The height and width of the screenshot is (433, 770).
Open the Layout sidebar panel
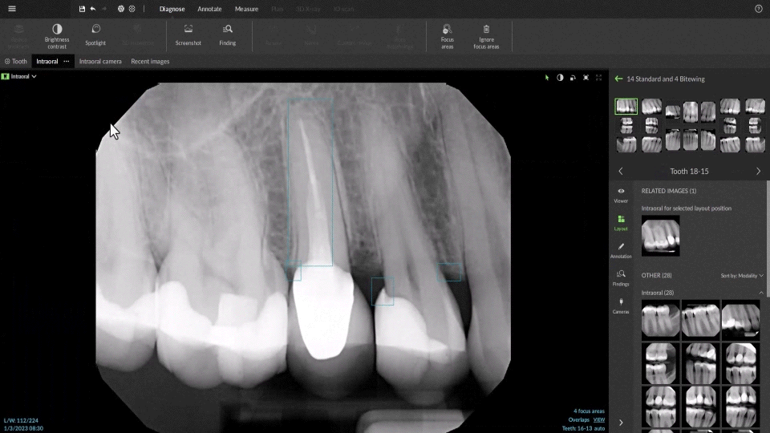[x=621, y=223]
